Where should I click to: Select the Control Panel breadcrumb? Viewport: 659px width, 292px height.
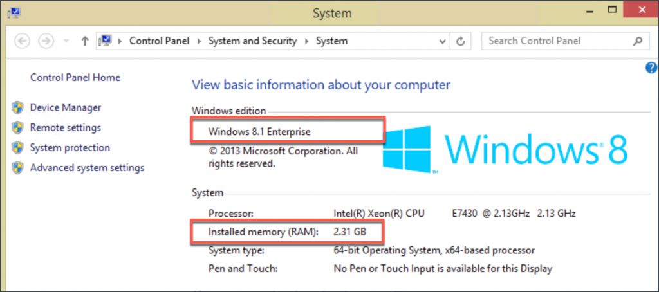click(160, 41)
